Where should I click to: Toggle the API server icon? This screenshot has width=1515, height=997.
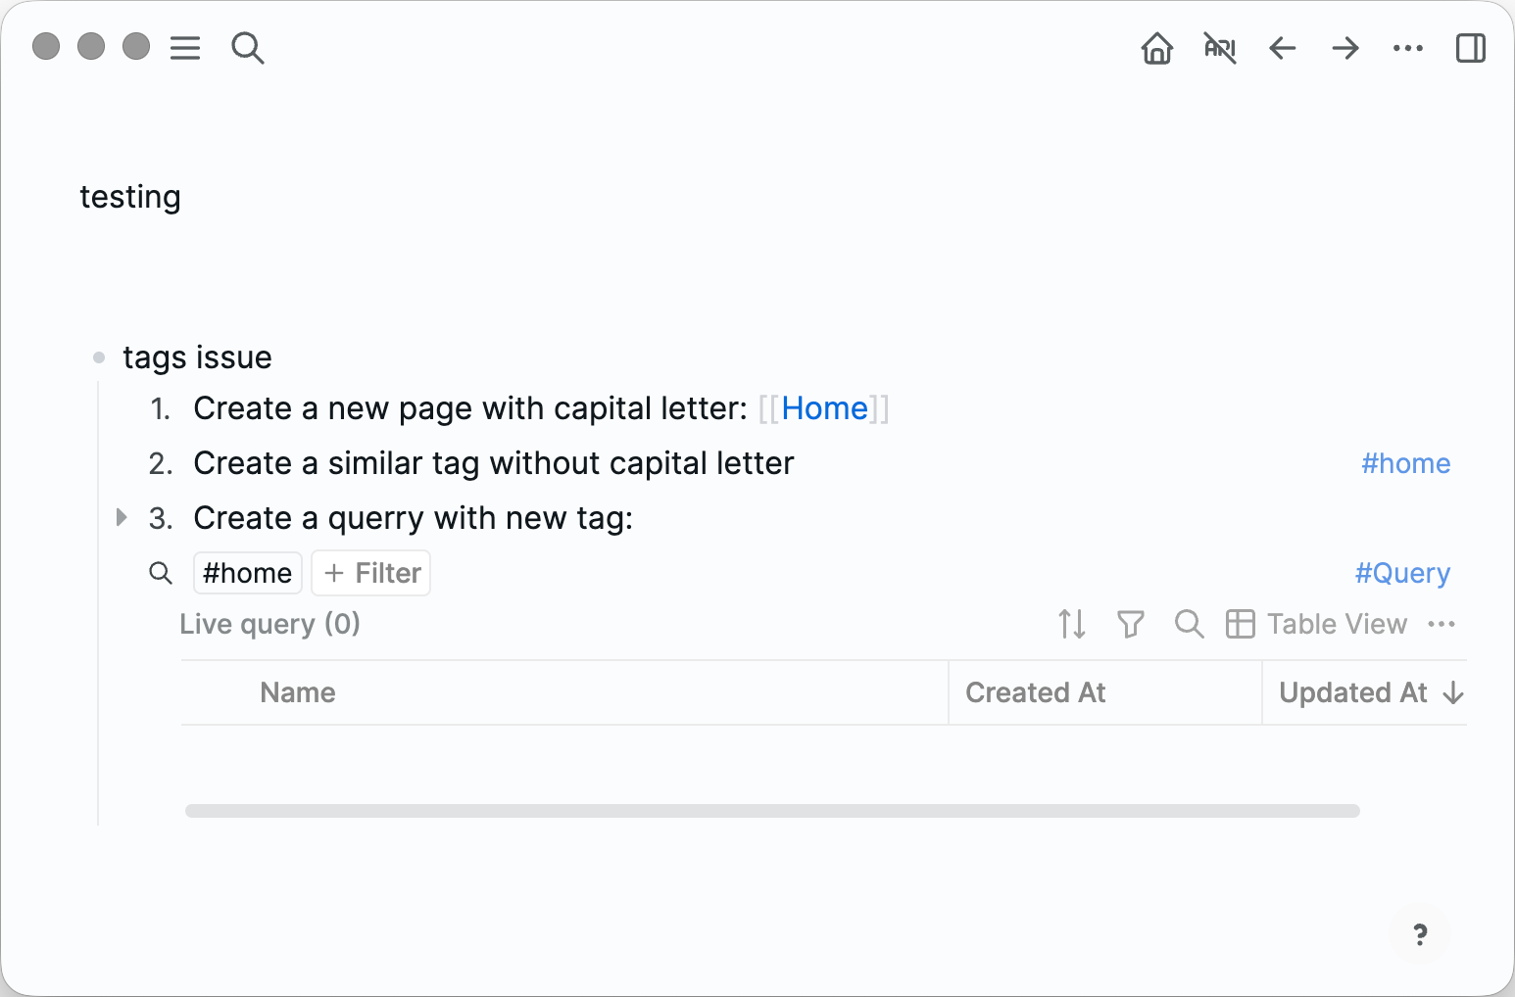1219,48
